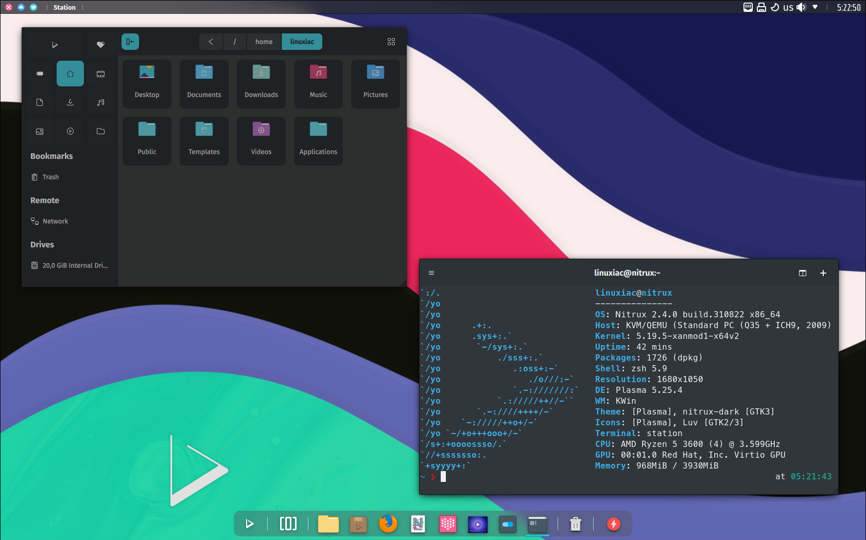
Task: Launch the Nota text editor from the dock
Action: click(x=418, y=524)
